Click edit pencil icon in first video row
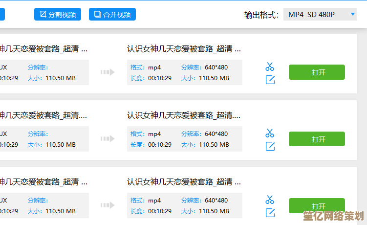 (x=270, y=80)
